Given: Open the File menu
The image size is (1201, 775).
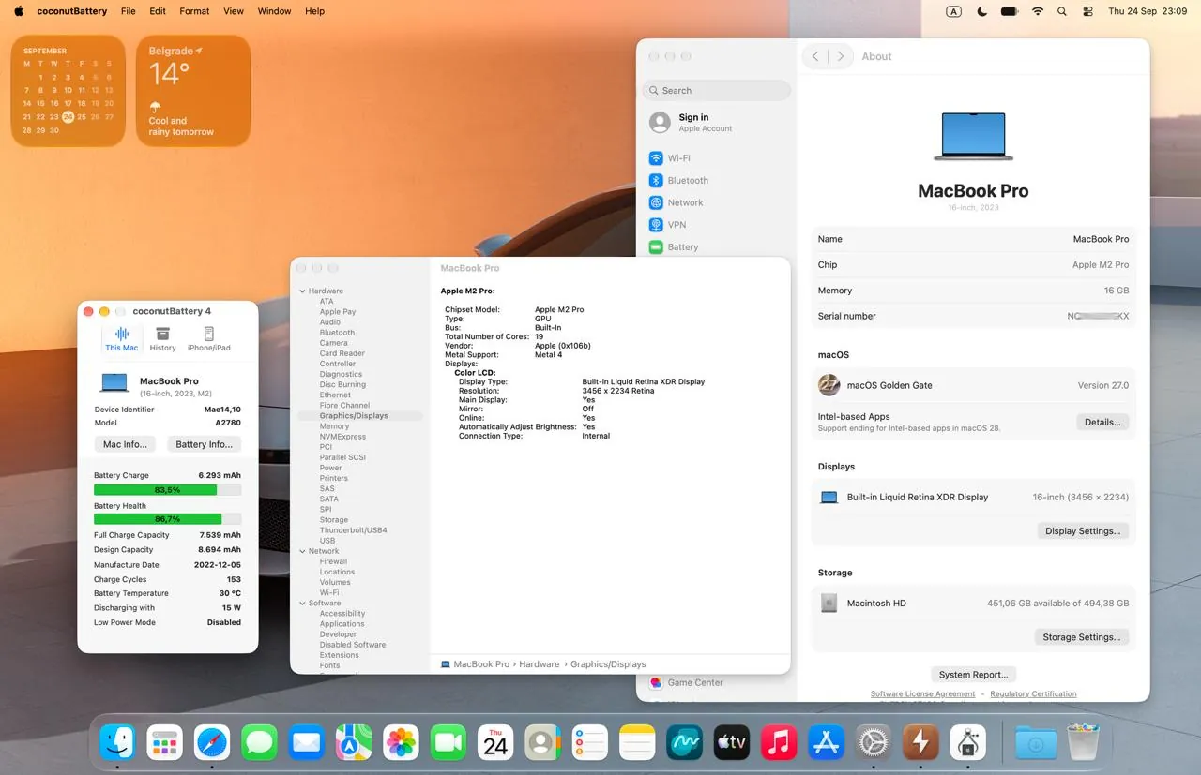Looking at the screenshot, I should [x=129, y=11].
